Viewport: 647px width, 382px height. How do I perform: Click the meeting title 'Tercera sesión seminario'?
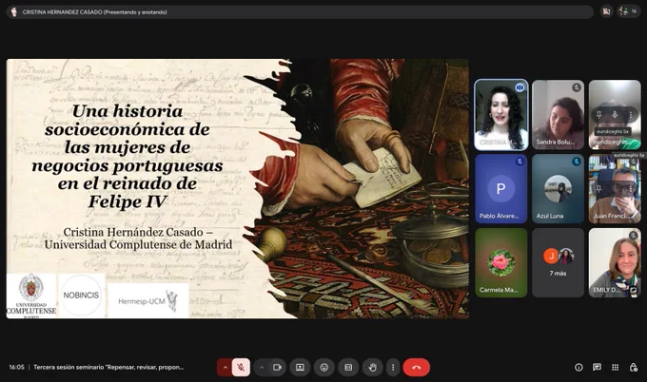tap(108, 367)
